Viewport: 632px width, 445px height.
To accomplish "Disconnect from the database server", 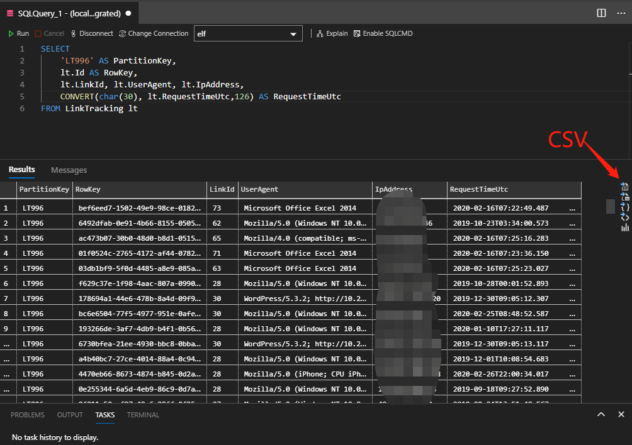I will click(x=91, y=33).
